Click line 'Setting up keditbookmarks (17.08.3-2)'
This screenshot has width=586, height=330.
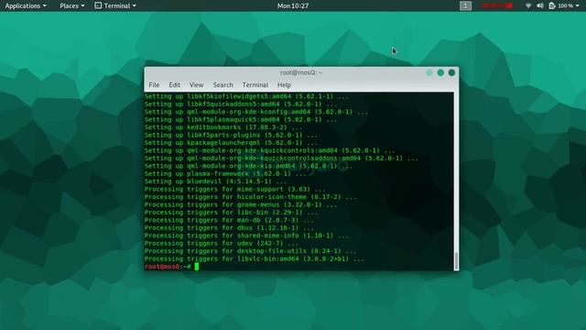tap(223, 127)
